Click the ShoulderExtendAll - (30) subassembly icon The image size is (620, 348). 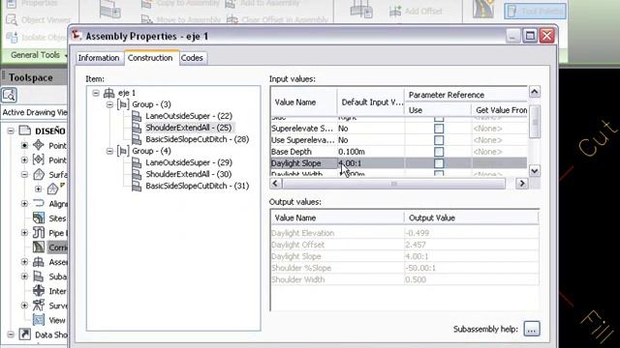click(137, 174)
